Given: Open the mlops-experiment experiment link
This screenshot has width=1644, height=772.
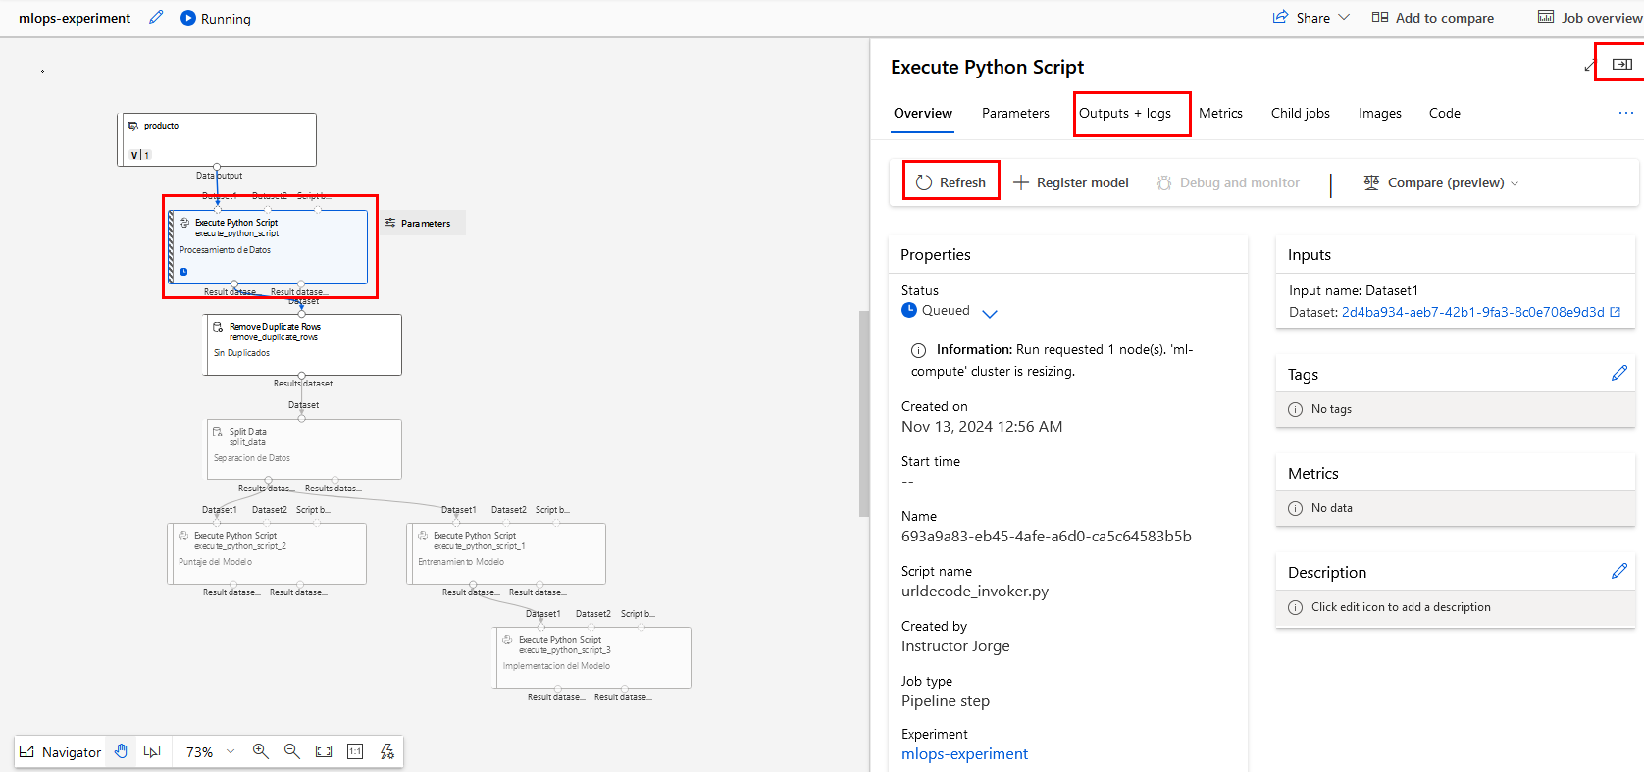Looking at the screenshot, I should click(x=964, y=754).
